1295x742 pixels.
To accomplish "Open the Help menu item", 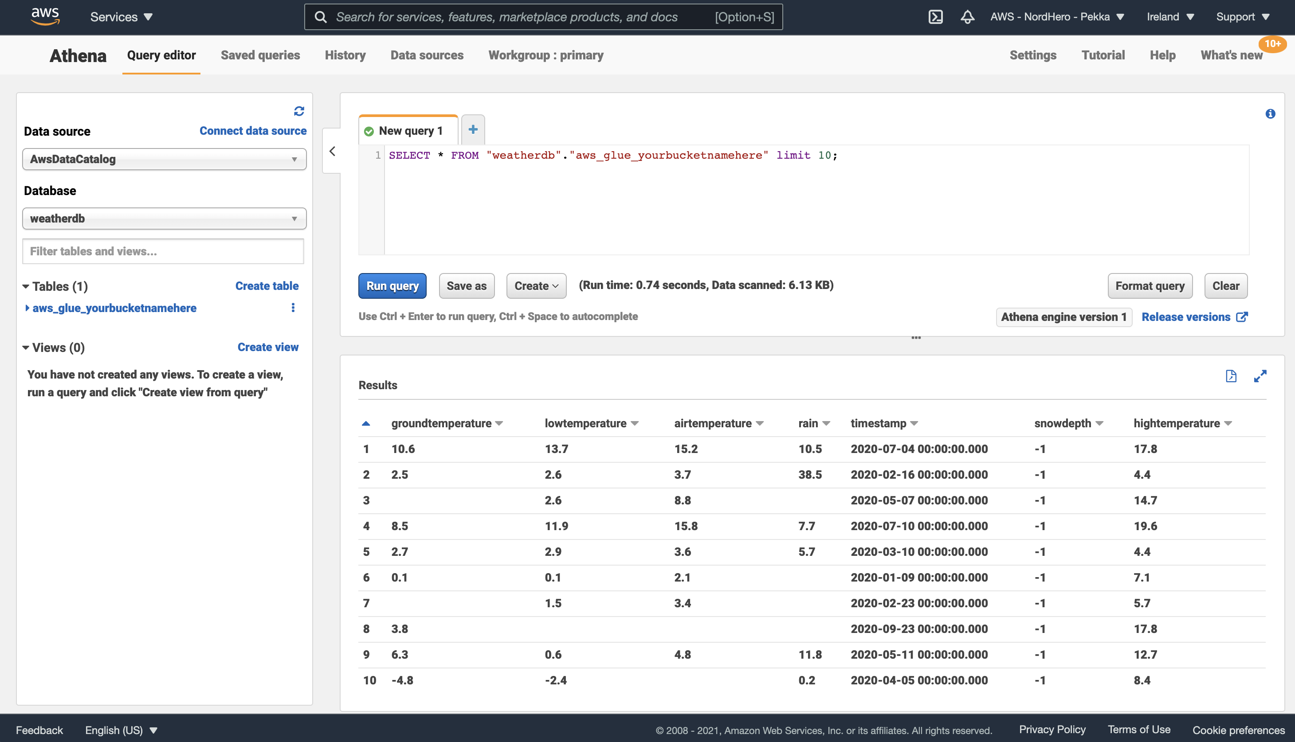I will click(x=1162, y=55).
